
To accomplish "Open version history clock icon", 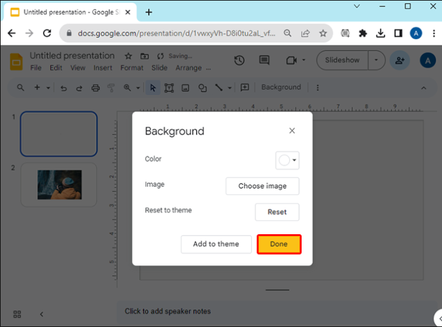I will pos(240,60).
